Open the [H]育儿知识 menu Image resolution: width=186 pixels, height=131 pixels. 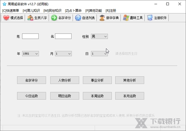point(31,10)
